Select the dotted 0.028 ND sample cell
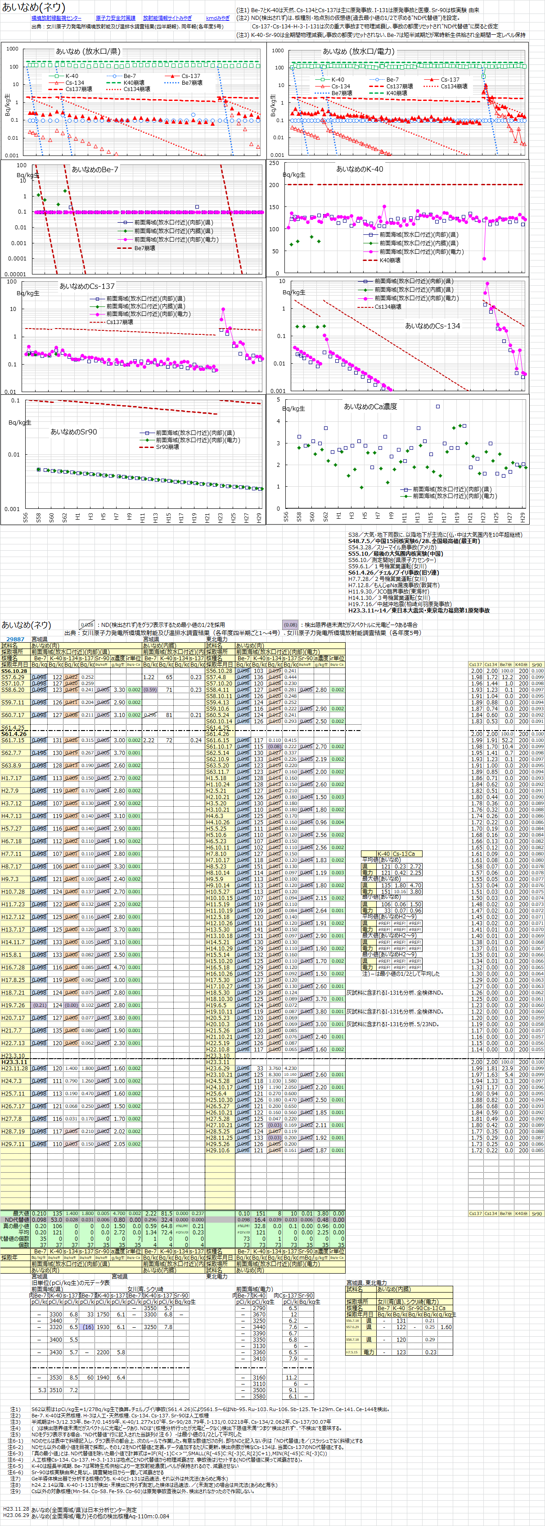This screenshot has width=545, height=1526. [87, 624]
